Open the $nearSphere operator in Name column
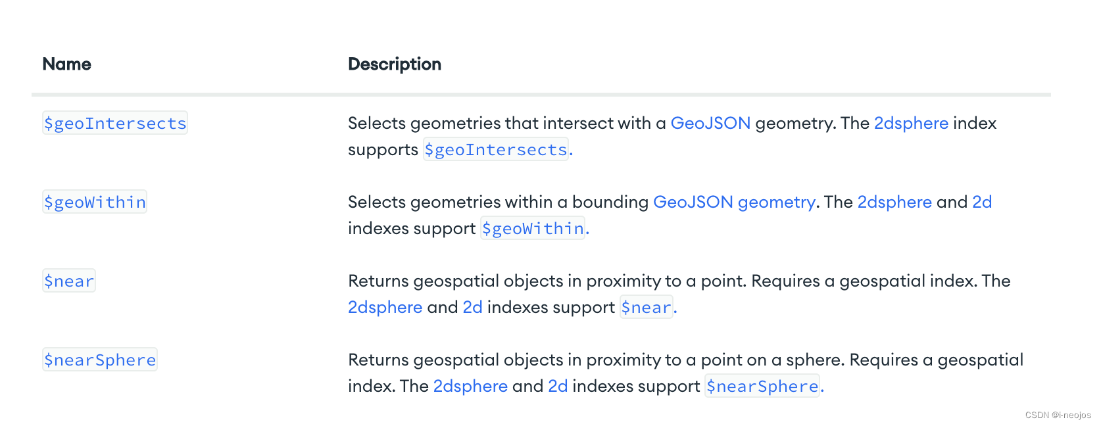Screen dimensions: 1101x426 (100, 360)
